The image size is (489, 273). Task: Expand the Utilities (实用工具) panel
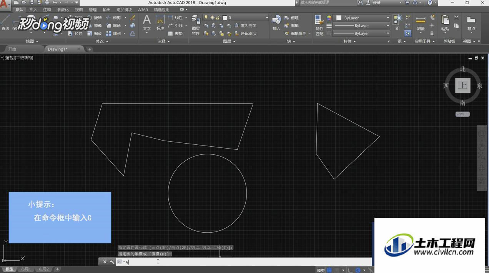coord(425,41)
